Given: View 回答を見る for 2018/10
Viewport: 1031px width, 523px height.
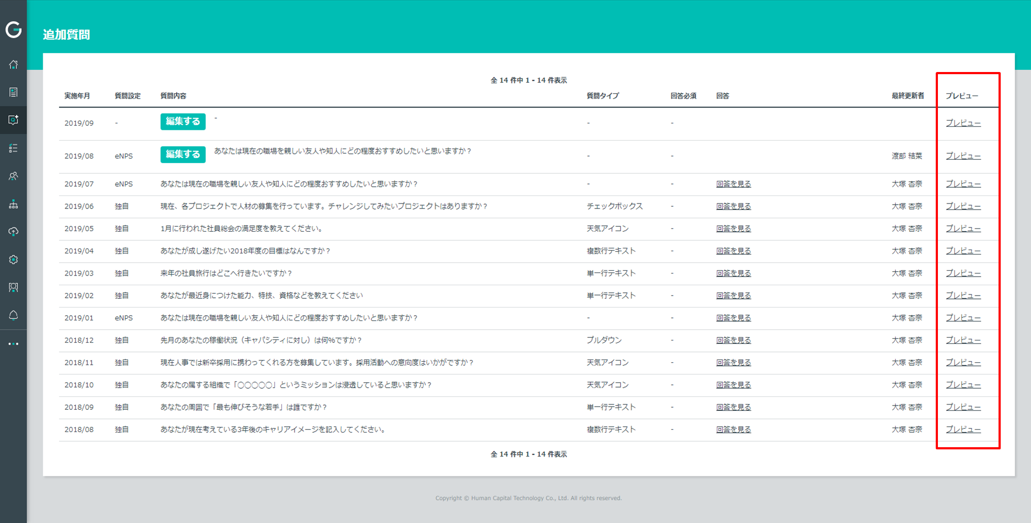Looking at the screenshot, I should coord(733,385).
